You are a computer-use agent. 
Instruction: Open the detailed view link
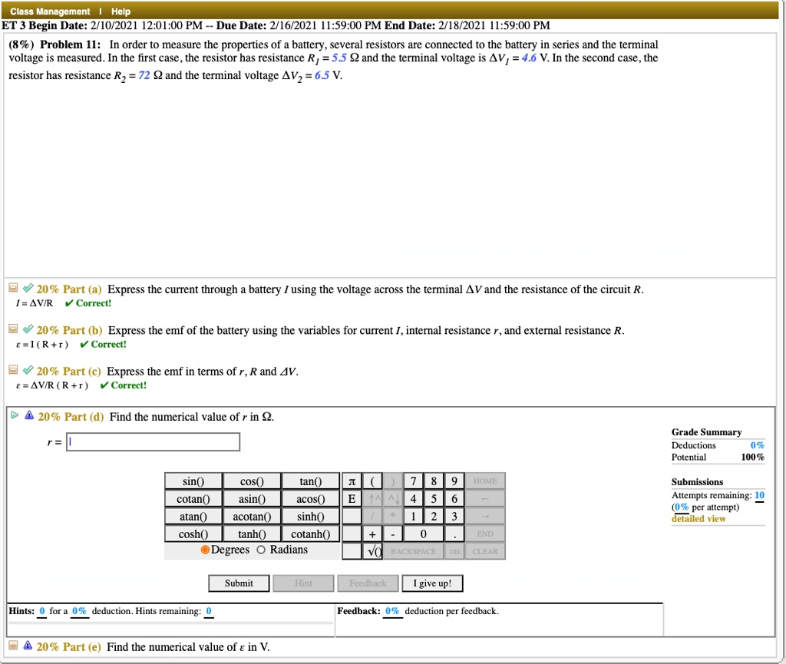coord(698,519)
